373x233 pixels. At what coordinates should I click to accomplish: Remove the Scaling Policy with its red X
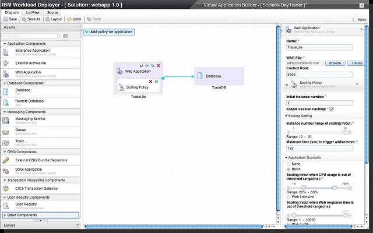point(150,82)
